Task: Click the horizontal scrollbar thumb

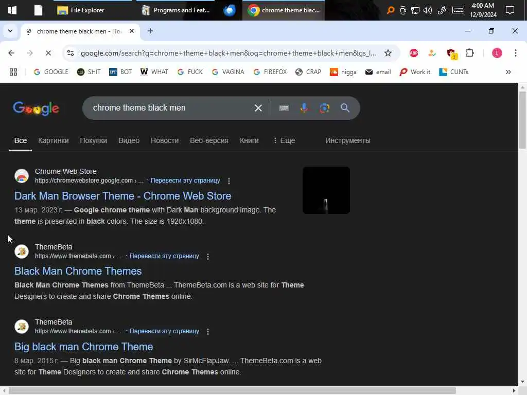Action: click(x=232, y=391)
